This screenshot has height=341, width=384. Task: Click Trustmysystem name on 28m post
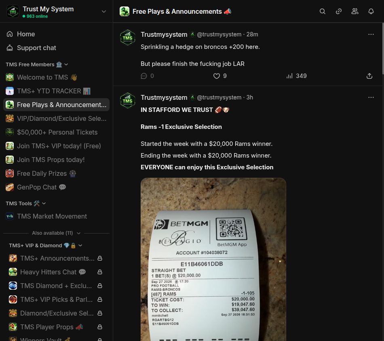[164, 34]
